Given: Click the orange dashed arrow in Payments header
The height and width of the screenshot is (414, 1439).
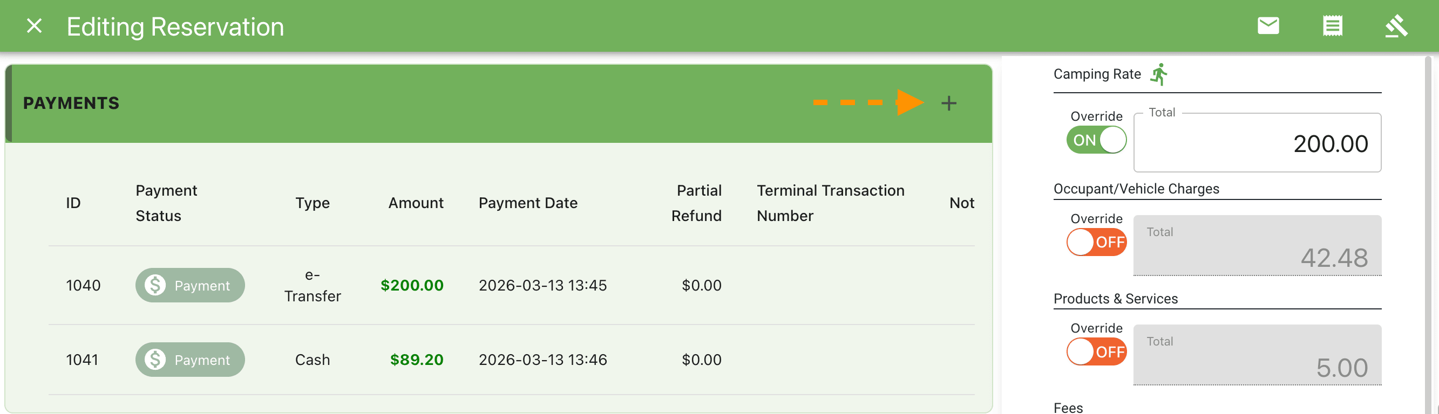Looking at the screenshot, I should click(x=868, y=102).
